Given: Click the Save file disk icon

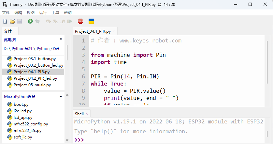Looking at the screenshot, I should [20, 21].
